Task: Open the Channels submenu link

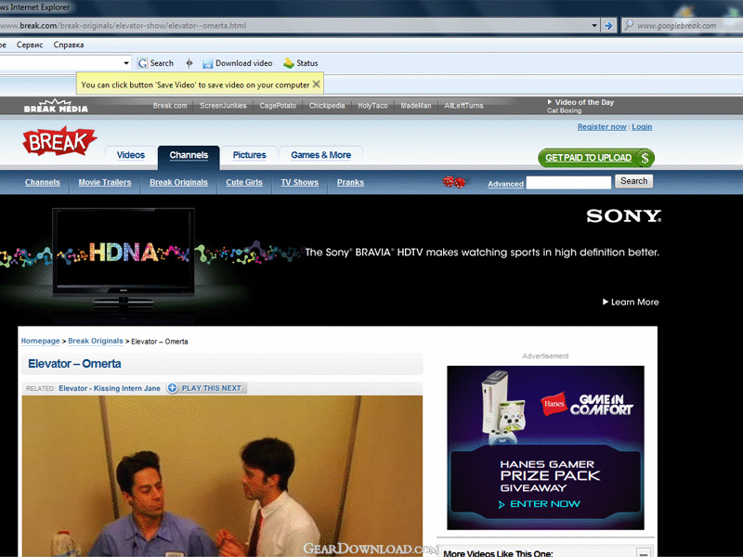Action: (43, 182)
